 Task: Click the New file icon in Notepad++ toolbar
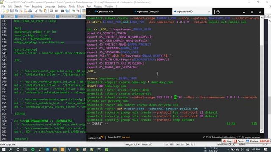tap(3, 11)
